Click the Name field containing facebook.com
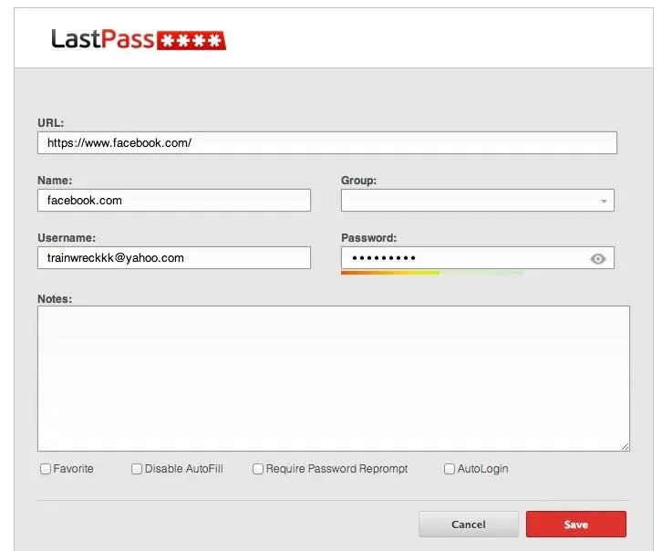 click(174, 200)
